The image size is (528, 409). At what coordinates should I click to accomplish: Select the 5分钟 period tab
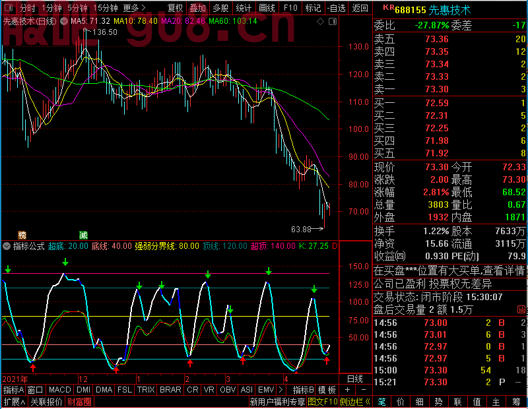(x=77, y=8)
